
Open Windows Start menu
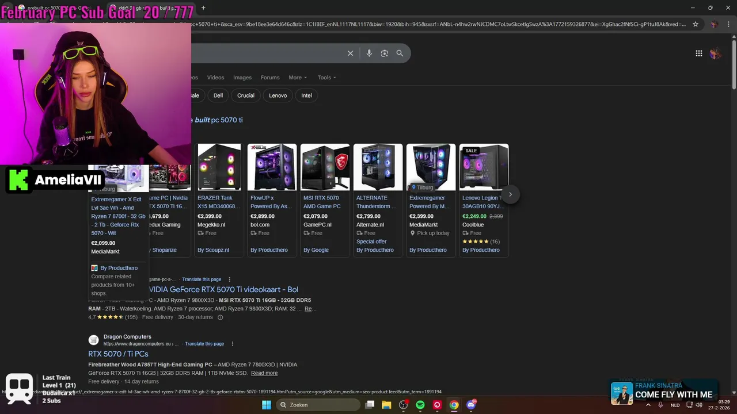click(x=267, y=405)
